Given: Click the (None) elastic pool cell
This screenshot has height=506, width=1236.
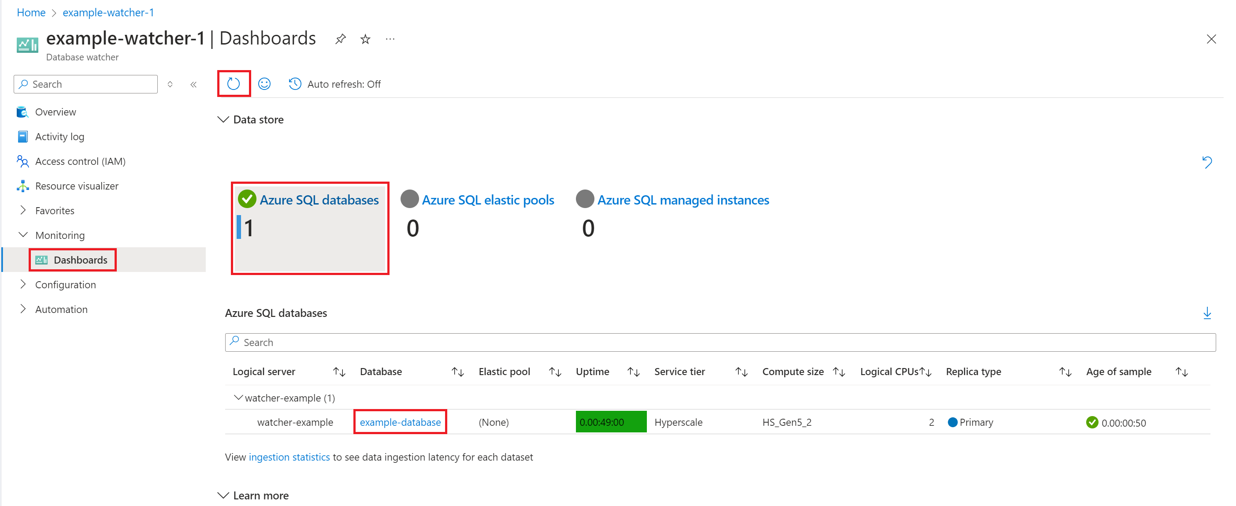Looking at the screenshot, I should coord(493,422).
